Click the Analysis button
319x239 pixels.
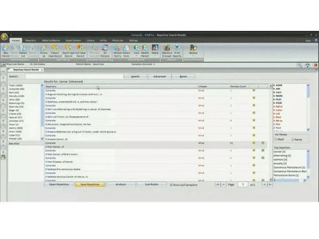[121, 184]
